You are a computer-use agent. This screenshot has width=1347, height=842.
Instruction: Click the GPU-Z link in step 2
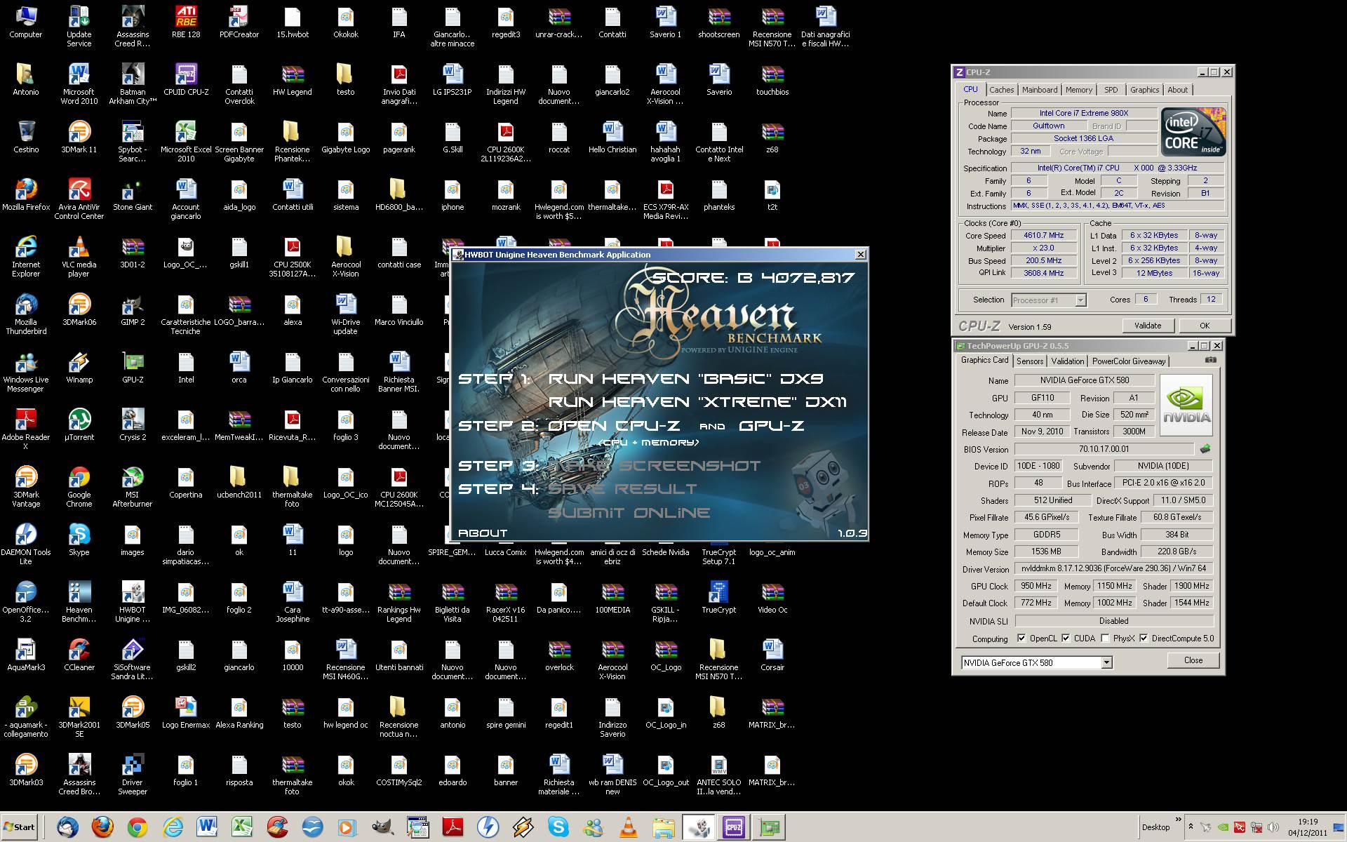(771, 426)
